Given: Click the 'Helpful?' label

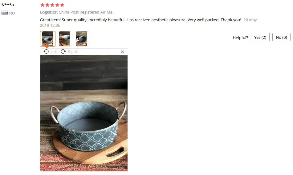Looking at the screenshot, I should click(240, 38).
